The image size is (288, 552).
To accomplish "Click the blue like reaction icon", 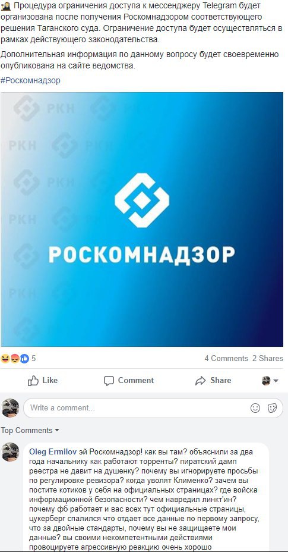I will (24, 359).
